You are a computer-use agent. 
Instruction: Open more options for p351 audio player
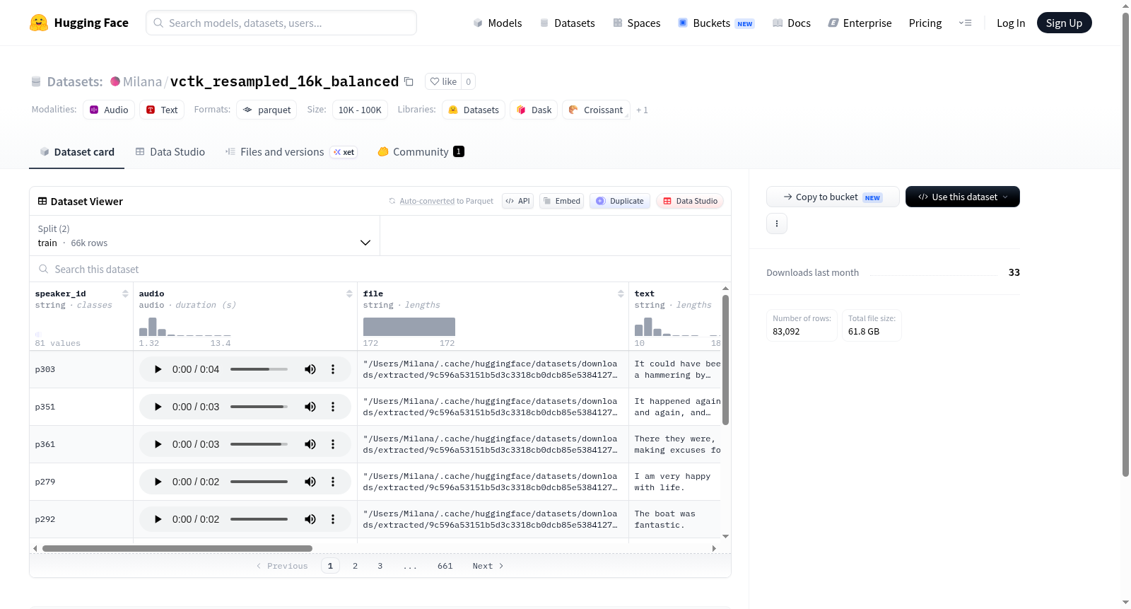[333, 407]
